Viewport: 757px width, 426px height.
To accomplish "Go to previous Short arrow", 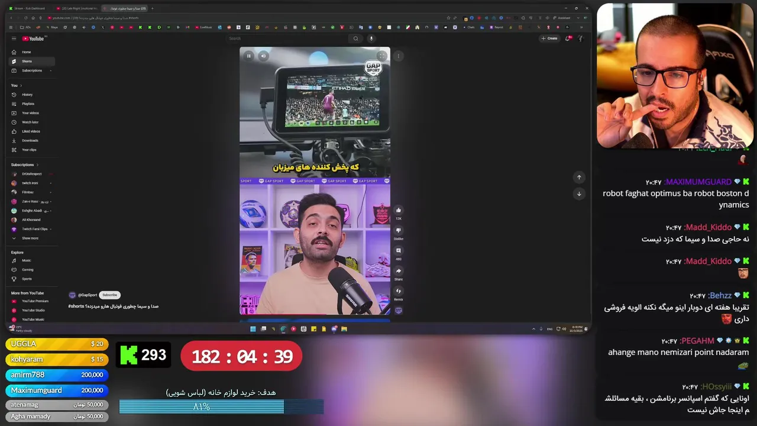I will point(579,177).
